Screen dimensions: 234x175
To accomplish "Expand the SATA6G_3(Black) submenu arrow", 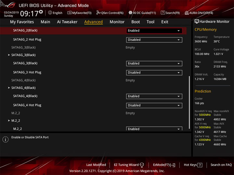I will (9, 55).
